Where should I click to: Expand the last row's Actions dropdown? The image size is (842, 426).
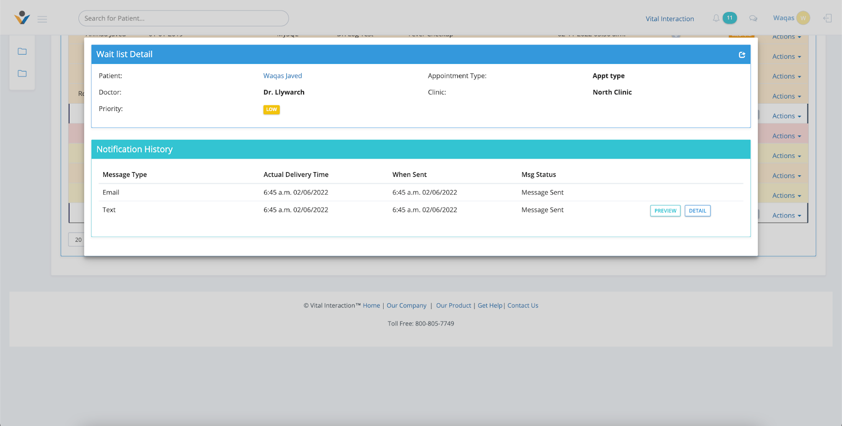786,215
